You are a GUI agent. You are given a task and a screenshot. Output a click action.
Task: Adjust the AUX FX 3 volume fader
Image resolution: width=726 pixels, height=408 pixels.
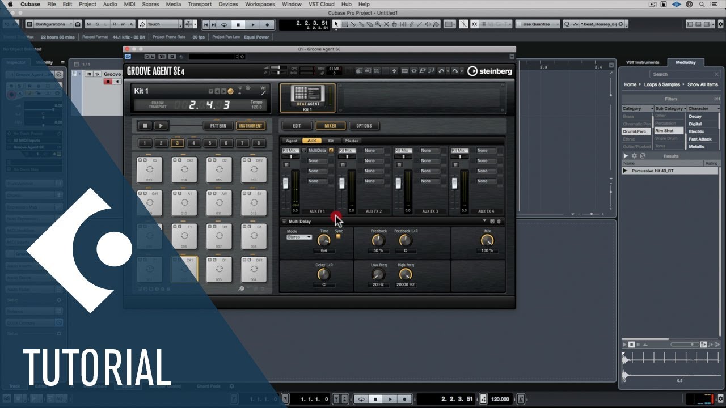point(398,183)
